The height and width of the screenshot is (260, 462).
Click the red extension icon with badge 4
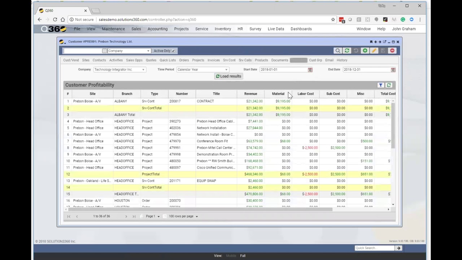pyautogui.click(x=341, y=20)
